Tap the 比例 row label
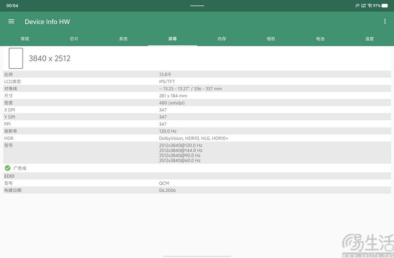Image resolution: width=394 pixels, height=258 pixels. click(8, 75)
